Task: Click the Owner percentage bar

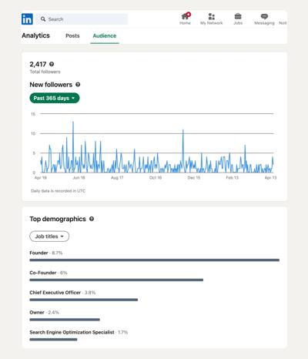Action: (x=65, y=320)
